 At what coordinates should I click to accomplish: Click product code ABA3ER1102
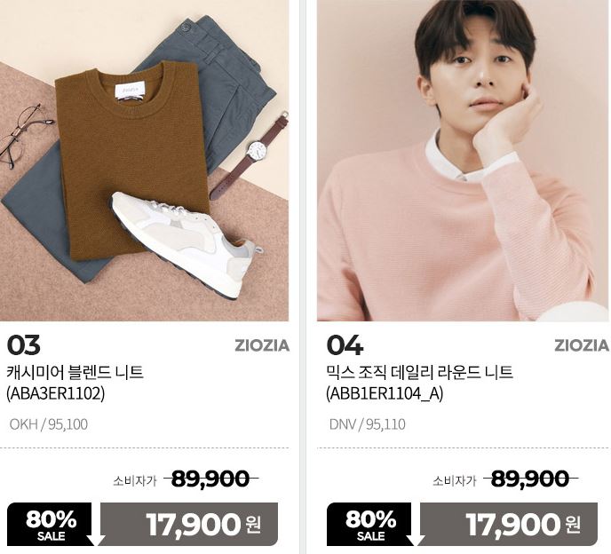(56, 394)
